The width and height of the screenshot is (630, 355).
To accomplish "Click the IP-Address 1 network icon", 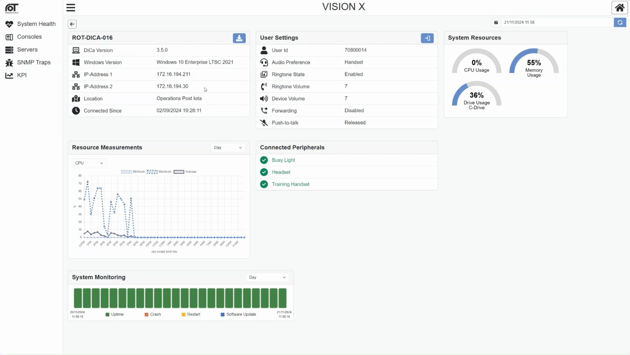I will (x=76, y=75).
